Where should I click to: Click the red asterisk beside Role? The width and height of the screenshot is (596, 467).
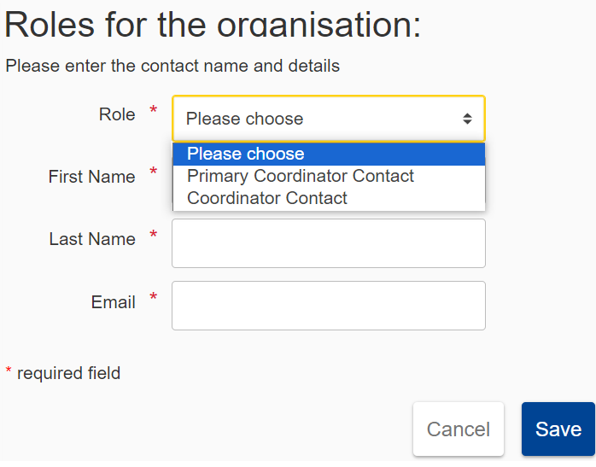[x=154, y=111]
